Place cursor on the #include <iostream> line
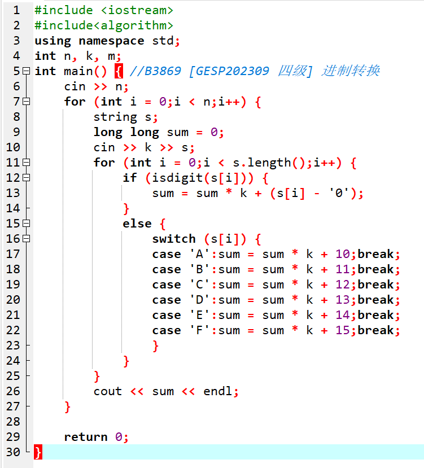Image resolution: width=424 pixels, height=468 pixels. pos(104,10)
